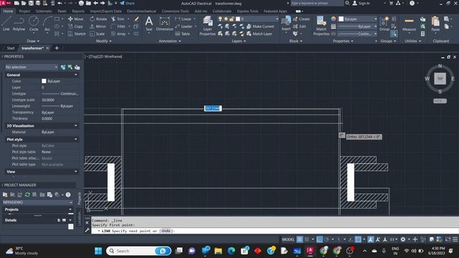Click the Group tool

point(384,24)
